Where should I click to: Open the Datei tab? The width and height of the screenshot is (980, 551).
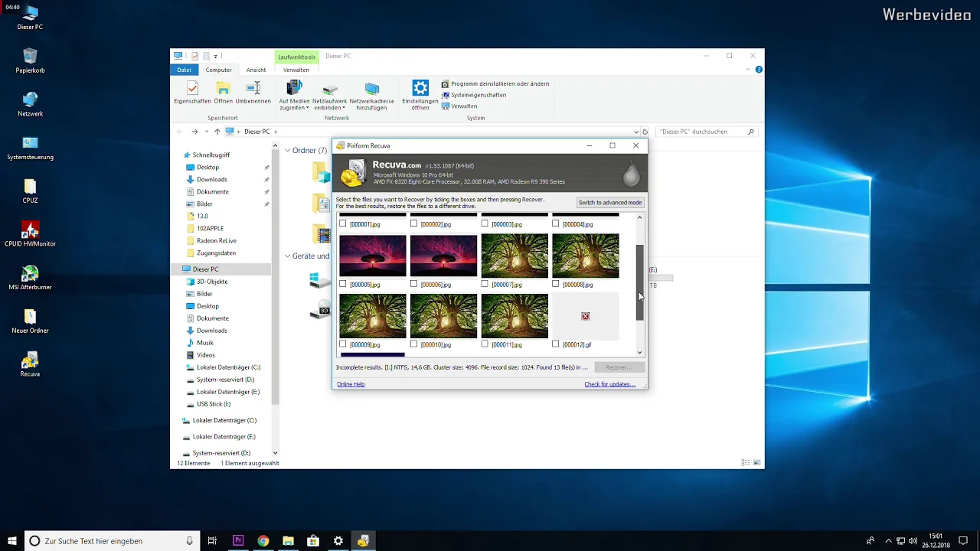pos(185,70)
